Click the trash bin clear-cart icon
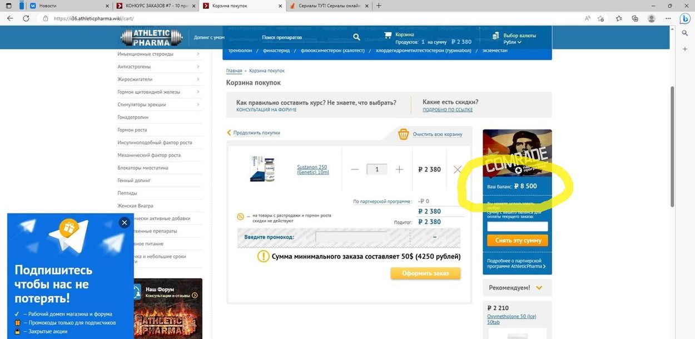Viewport: 695px width, 339px height. (404, 134)
